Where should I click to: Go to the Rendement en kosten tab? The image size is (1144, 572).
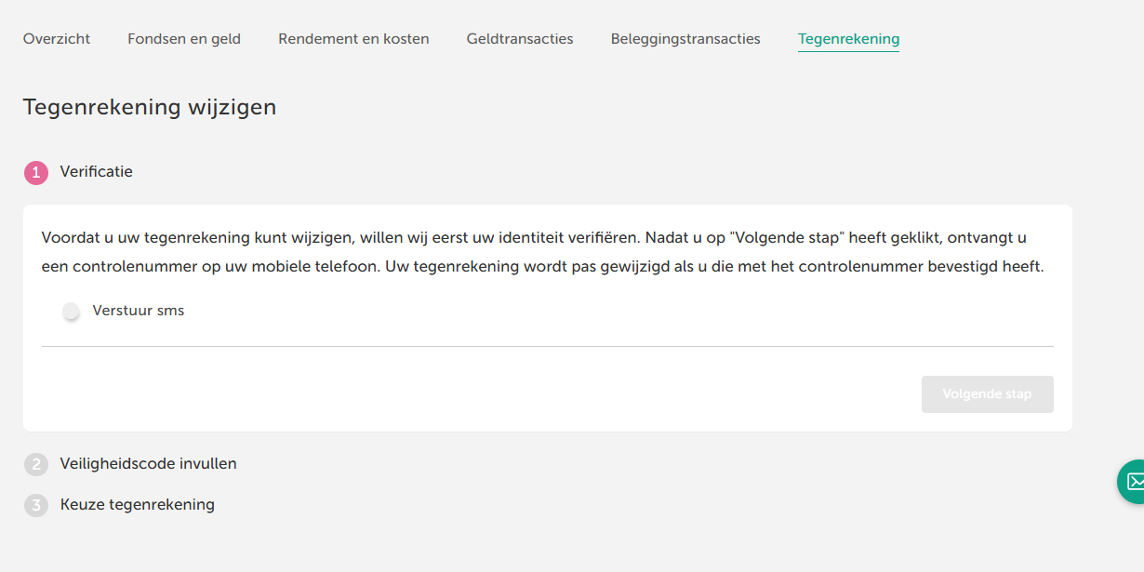[353, 39]
